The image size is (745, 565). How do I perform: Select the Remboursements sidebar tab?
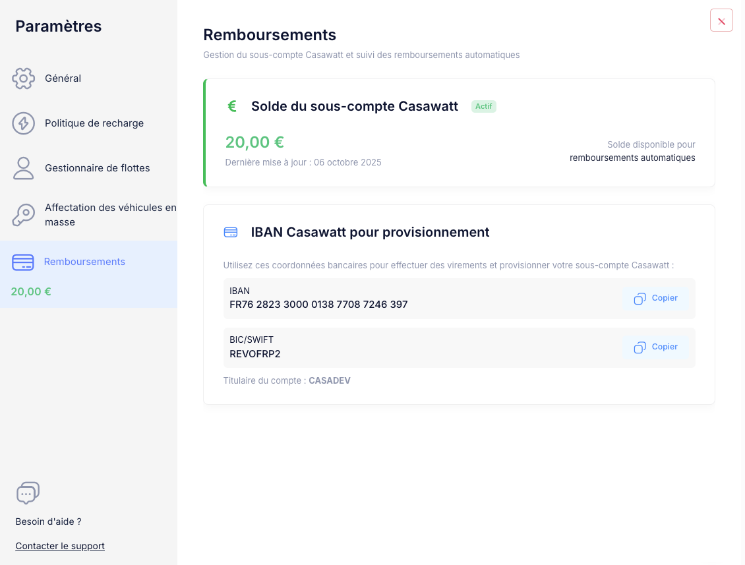[84, 262]
